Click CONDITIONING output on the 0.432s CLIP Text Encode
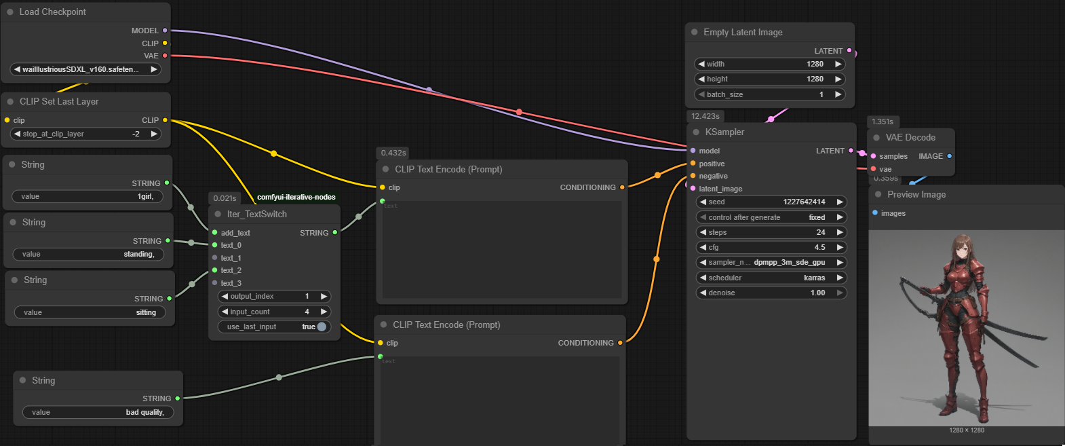 point(622,187)
